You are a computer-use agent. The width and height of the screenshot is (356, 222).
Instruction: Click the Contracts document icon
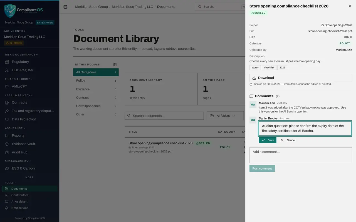[7, 103]
